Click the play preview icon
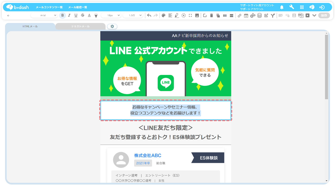This screenshot has width=335, height=188. pyautogui.click(x=308, y=15)
